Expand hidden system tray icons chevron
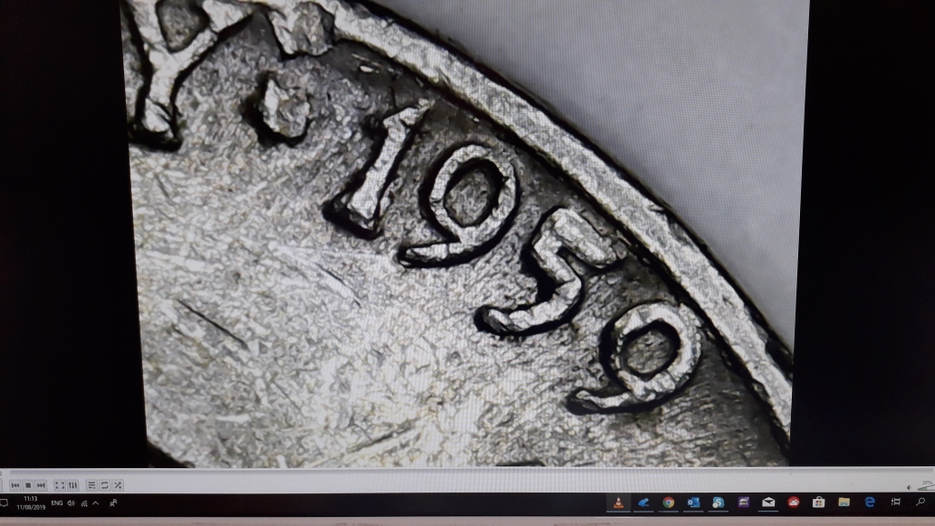 point(95,503)
